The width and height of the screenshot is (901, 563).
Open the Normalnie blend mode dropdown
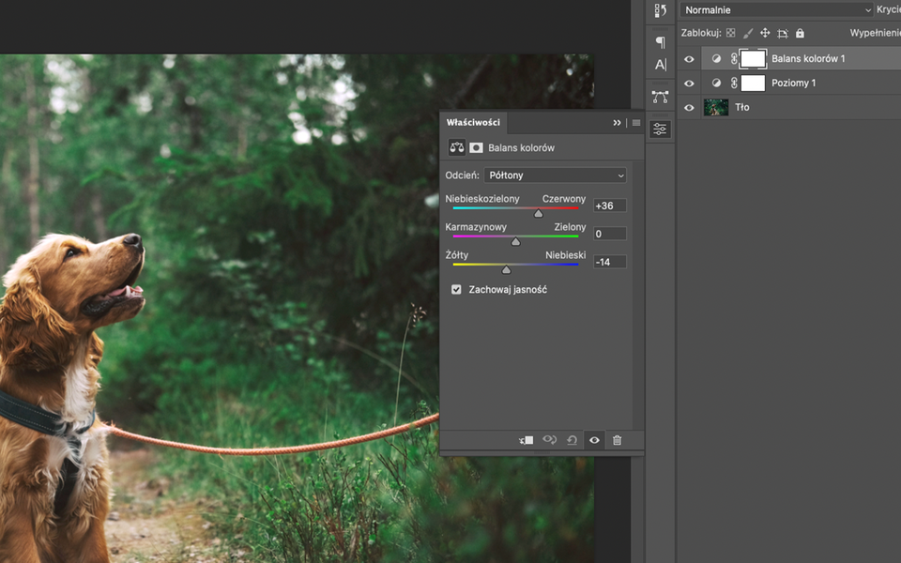[x=777, y=10]
